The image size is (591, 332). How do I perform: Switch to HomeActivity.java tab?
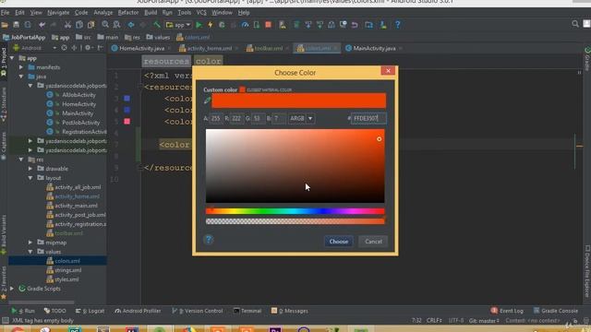tap(141, 48)
